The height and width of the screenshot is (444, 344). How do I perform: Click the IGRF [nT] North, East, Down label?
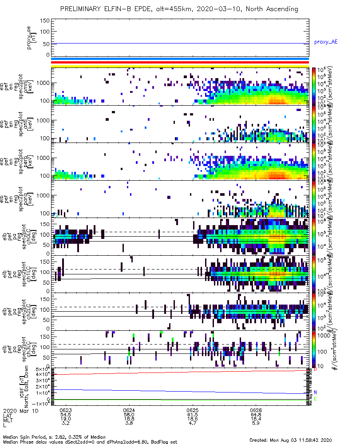[24, 387]
